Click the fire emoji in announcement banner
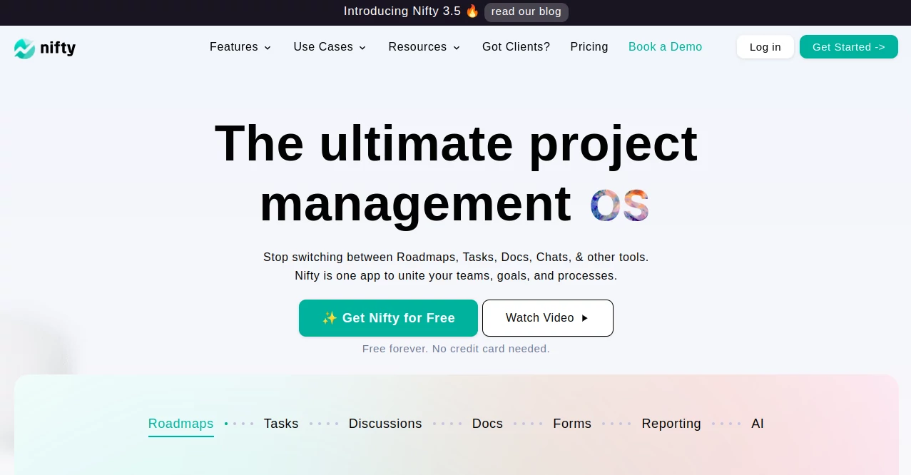 472,11
